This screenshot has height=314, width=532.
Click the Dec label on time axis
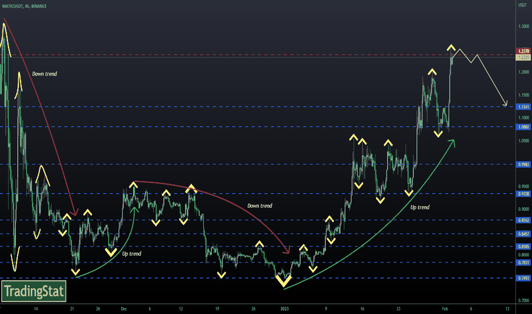124,309
